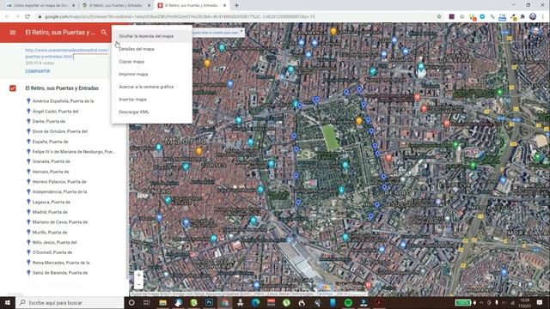
Task: Switch to first tab 'Cómo exportar un mapa'
Action: coord(40,6)
